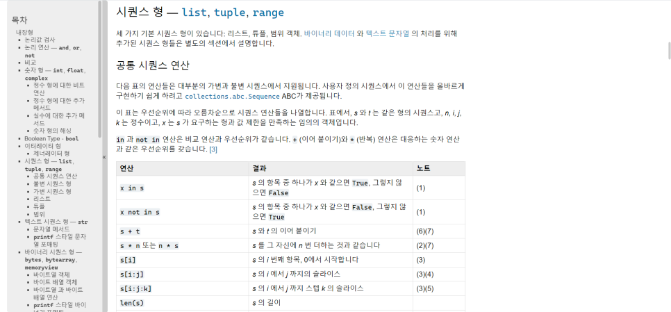This screenshot has width=671, height=312.
Task: Click the 내장형 top-level contents link
Action: pyautogui.click(x=24, y=32)
